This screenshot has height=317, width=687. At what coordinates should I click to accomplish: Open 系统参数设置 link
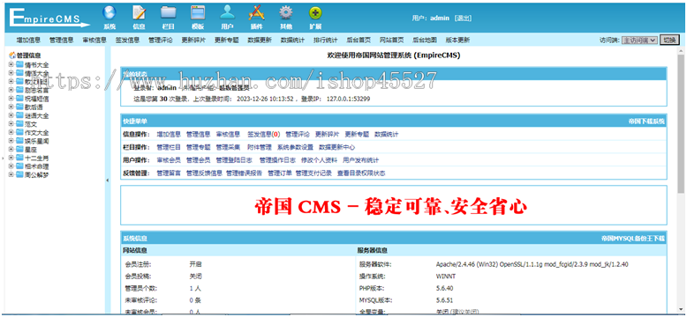pos(295,148)
